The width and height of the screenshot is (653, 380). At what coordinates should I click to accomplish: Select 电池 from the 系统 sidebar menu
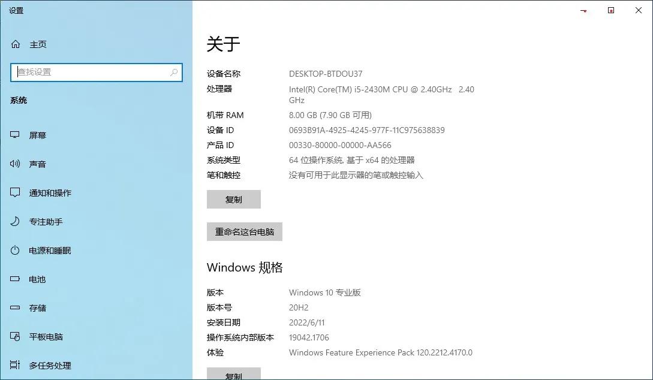[x=38, y=279]
